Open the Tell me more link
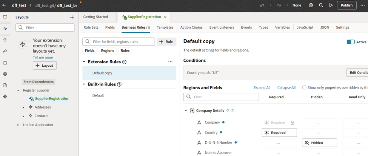The height and width of the screenshot is (156, 368). tap(43, 57)
